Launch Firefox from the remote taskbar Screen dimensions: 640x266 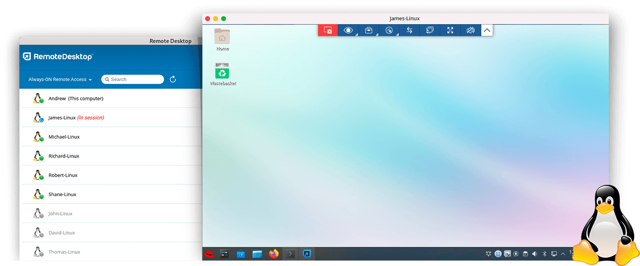(x=274, y=254)
